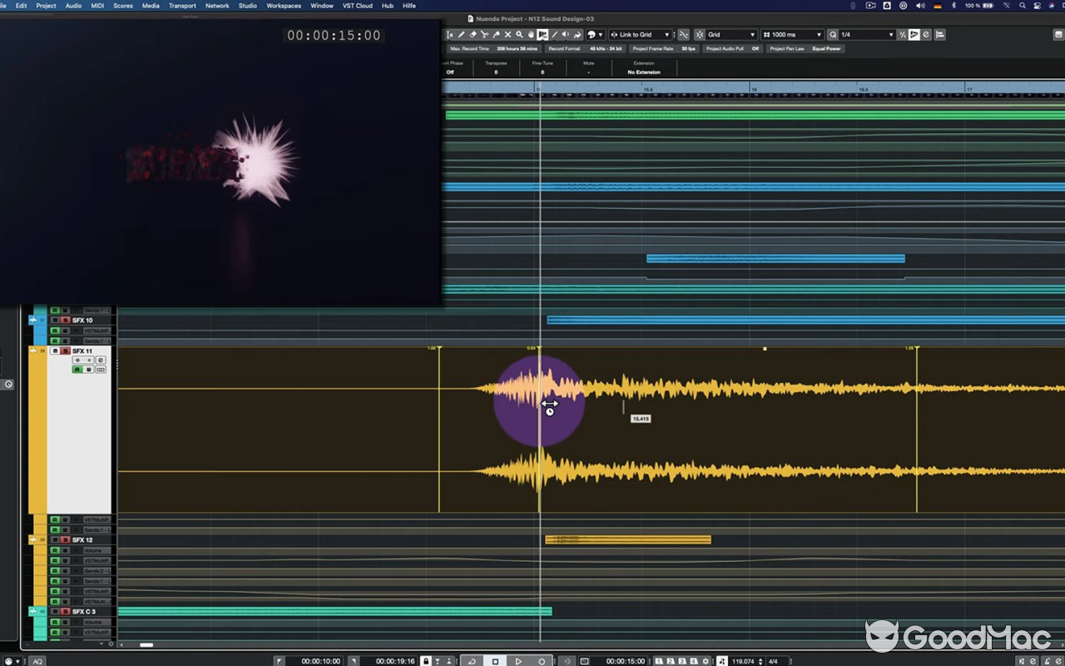Select the Play (speaker) audition tool

566,34
